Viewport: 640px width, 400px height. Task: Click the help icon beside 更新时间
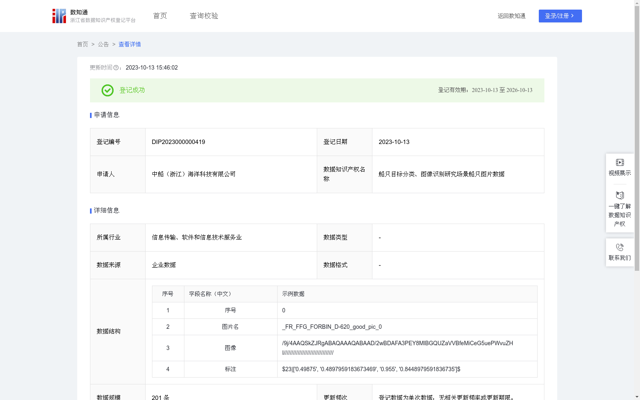[x=116, y=68]
